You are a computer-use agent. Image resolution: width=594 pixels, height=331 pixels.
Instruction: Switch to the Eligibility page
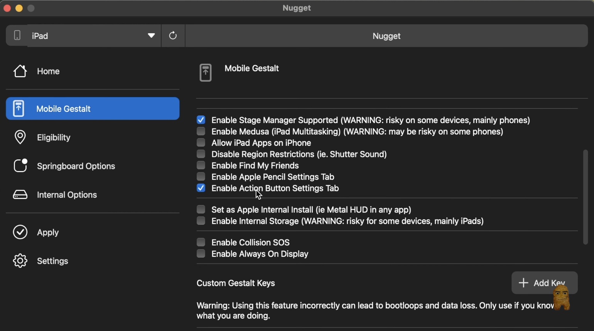tap(93, 137)
